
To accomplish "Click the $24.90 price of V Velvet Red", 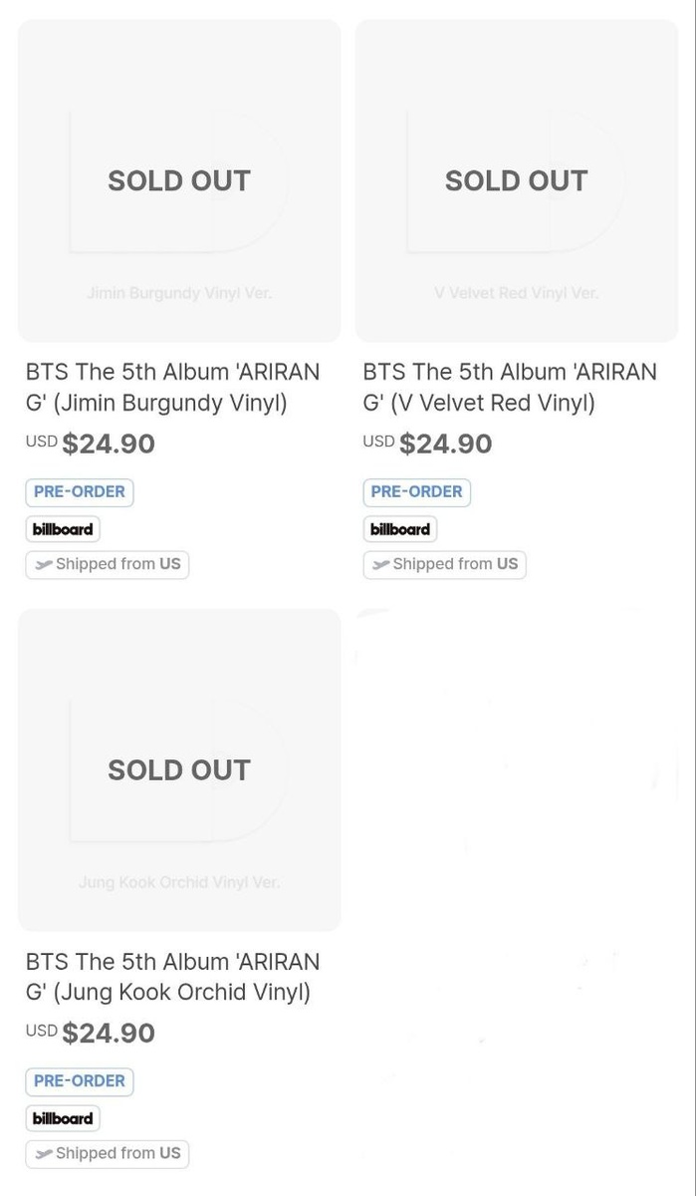I will tap(445, 444).
